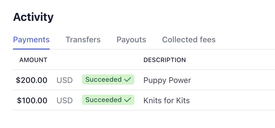275x128 pixels.
Task: Click the USD label in the $200.00 row
Action: click(65, 80)
